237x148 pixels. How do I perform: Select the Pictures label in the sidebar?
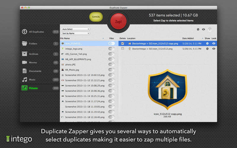pyautogui.click(x=33, y=88)
